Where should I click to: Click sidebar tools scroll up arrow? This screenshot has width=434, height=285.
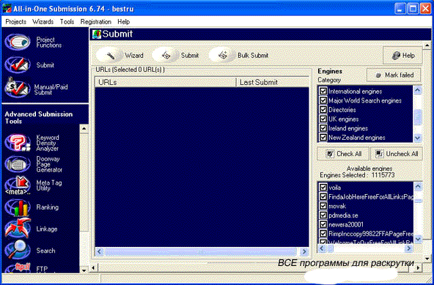(84, 128)
